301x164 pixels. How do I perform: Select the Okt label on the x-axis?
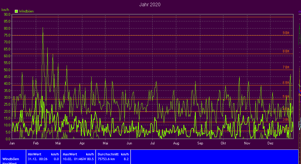(x=223, y=143)
